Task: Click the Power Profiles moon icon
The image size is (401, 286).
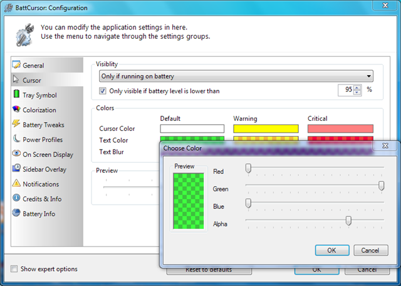Action: [16, 138]
